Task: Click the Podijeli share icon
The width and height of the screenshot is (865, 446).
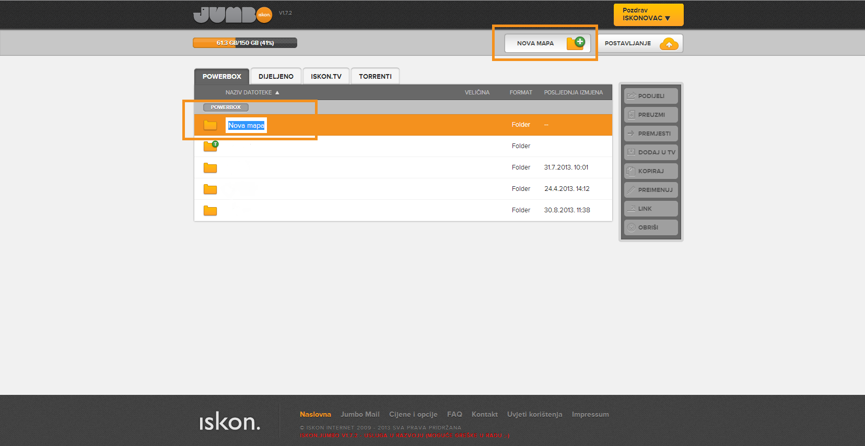Action: click(631, 96)
